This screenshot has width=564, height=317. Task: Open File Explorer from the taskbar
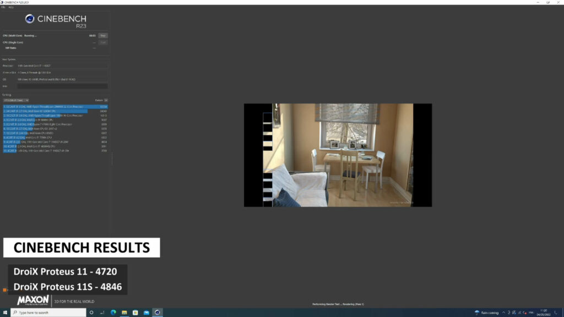124,313
